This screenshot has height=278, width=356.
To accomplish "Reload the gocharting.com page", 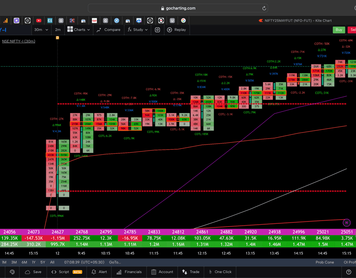I will pos(264,8).
